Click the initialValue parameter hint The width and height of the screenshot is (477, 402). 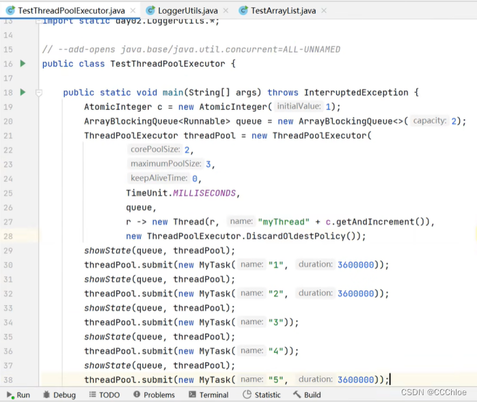pyautogui.click(x=299, y=106)
